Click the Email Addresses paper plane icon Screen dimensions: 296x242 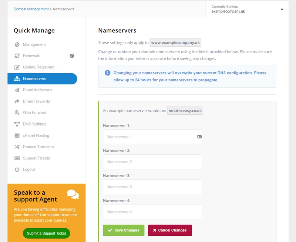pos(17,90)
